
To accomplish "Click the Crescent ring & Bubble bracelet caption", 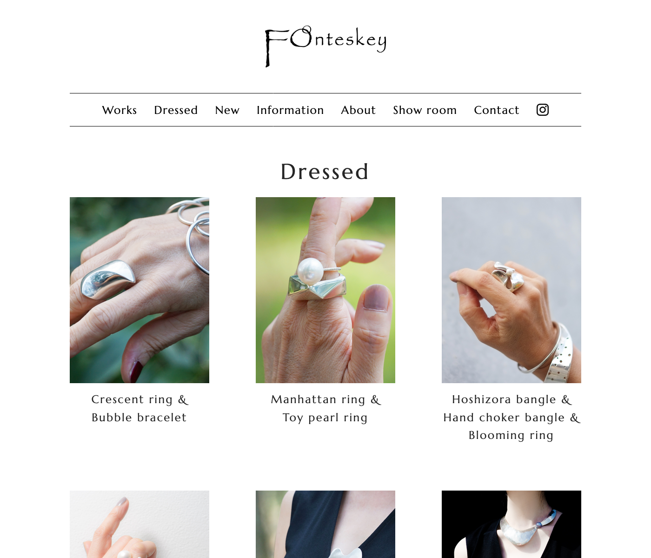I will tap(139, 408).
